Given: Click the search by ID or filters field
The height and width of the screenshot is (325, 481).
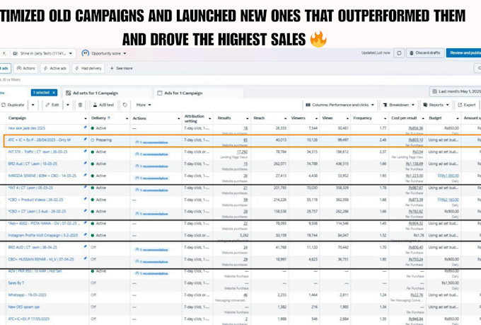Looking at the screenshot, I should point(239,80).
